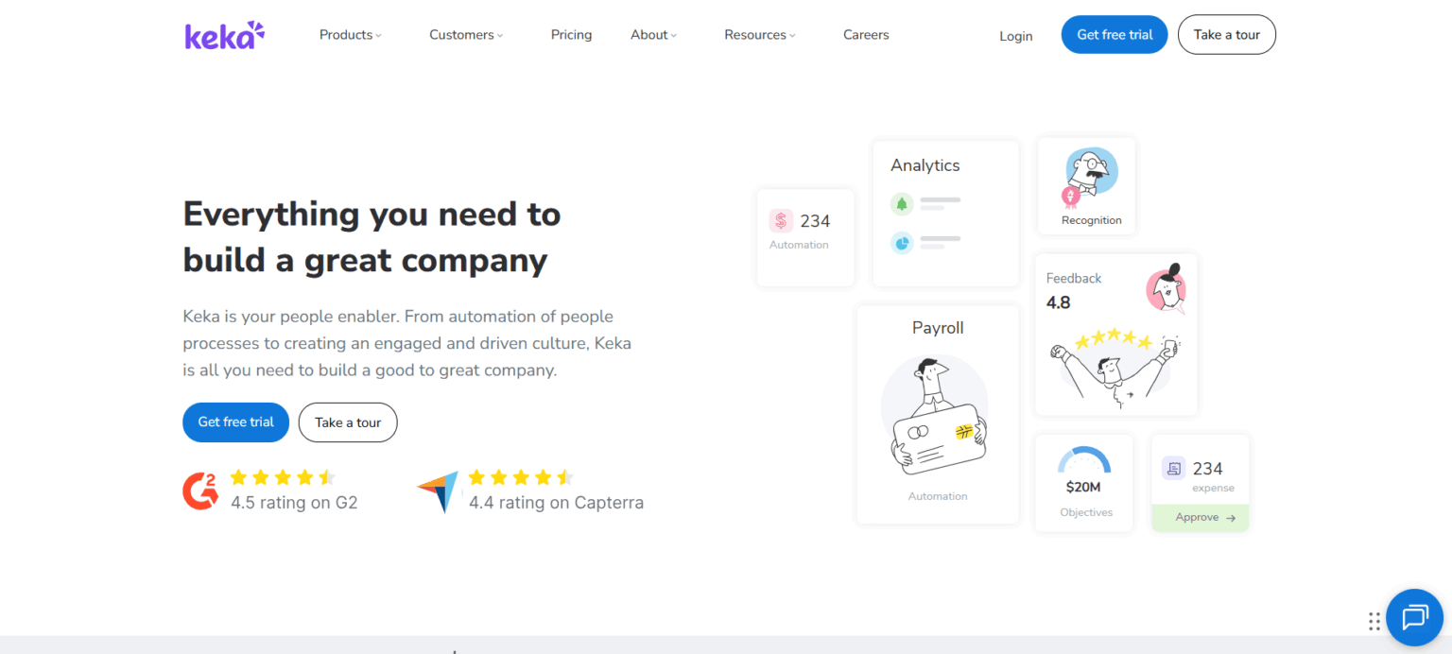Click the 4.4 rating on Capterra text
The image size is (1452, 654).
[x=556, y=503]
